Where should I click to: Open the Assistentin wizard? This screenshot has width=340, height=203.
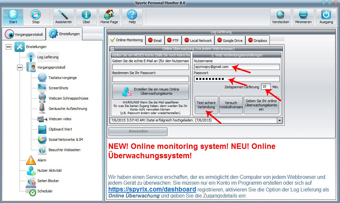pyautogui.click(x=63, y=17)
